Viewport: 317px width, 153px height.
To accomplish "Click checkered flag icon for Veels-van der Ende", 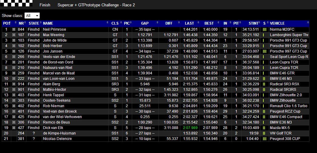I will pos(14,57).
